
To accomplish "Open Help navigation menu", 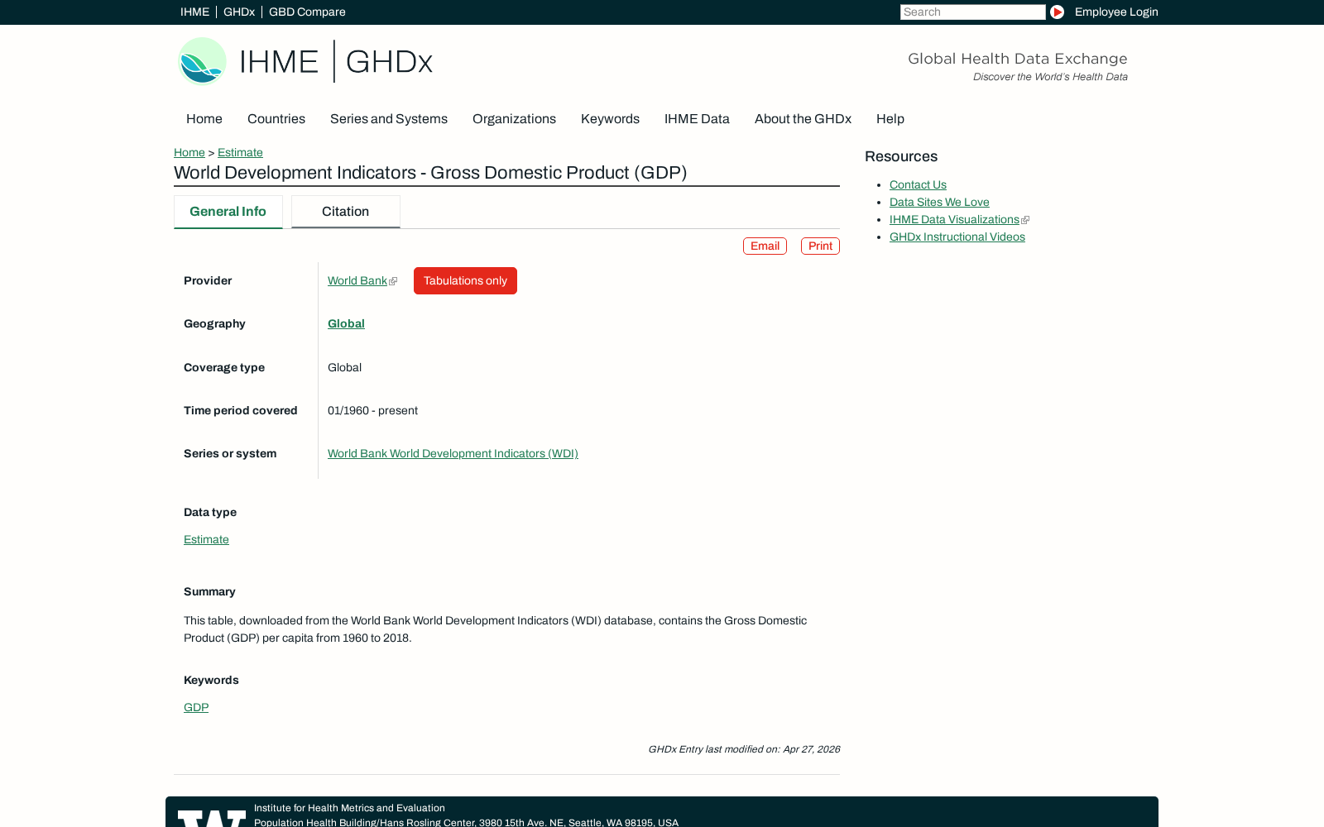I will click(890, 119).
